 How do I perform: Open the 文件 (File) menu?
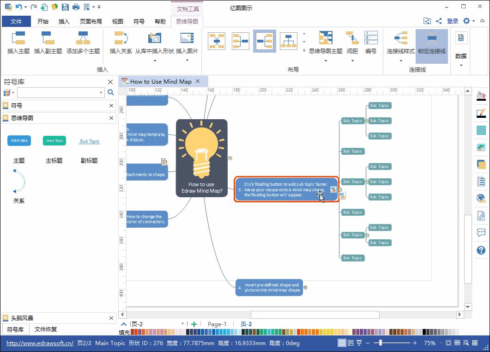tap(16, 21)
